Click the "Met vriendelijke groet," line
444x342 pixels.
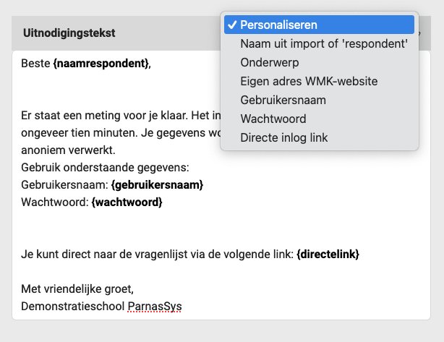click(77, 289)
